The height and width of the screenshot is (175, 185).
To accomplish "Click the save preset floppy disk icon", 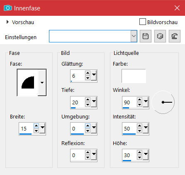I will [x=146, y=36].
